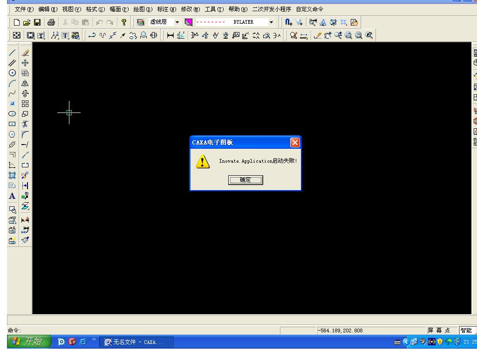Select the Hatch fill tool
The image size is (477, 357).
coord(12,175)
